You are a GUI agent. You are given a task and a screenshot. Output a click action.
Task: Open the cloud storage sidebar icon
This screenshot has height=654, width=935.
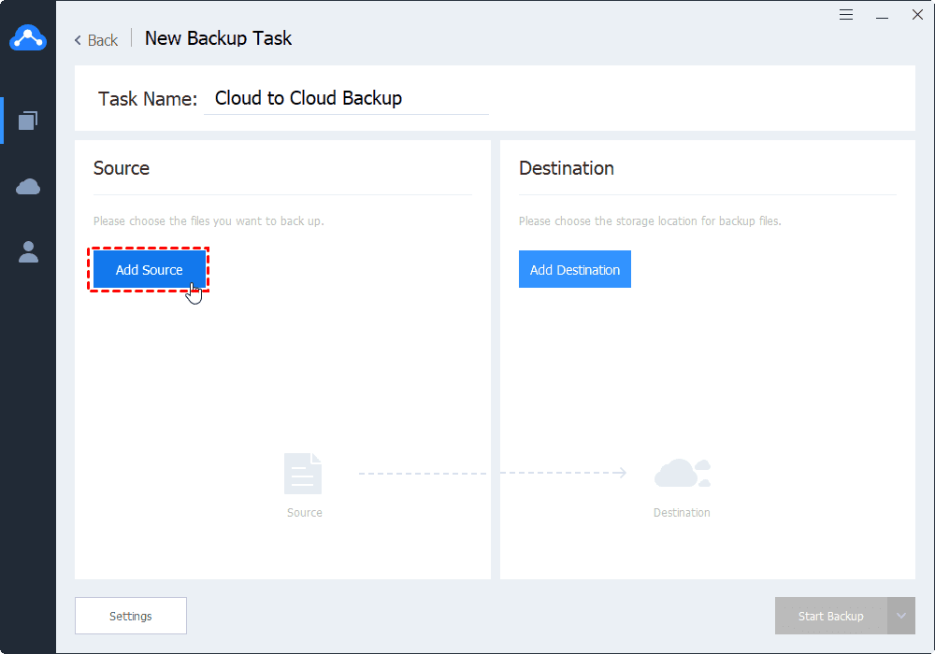(28, 187)
